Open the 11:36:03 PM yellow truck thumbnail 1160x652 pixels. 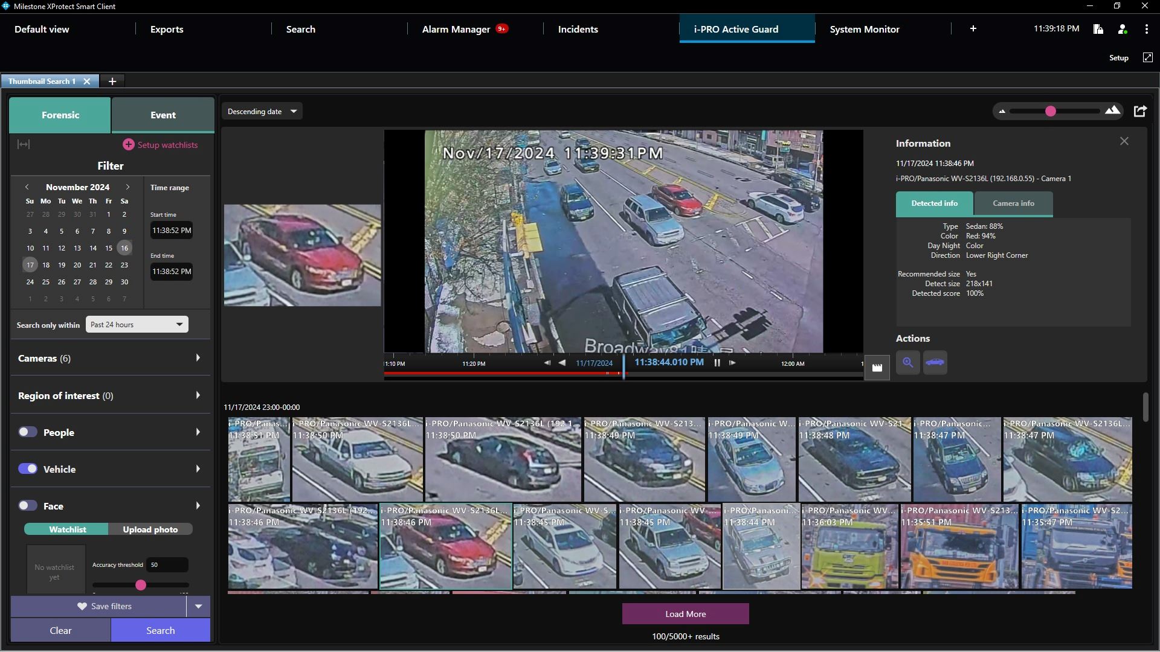(x=849, y=546)
